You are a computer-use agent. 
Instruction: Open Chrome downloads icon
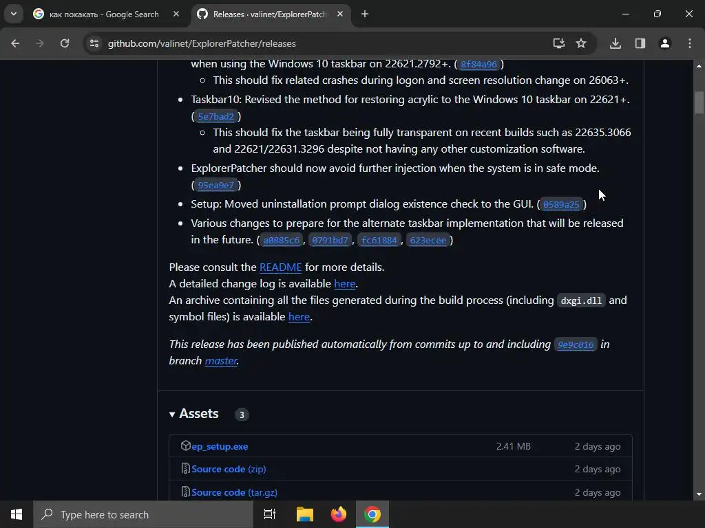(x=615, y=43)
